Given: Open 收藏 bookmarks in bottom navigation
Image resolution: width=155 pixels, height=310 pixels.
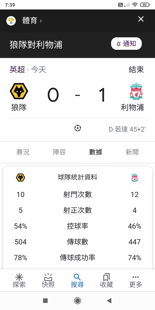Looking at the screenshot, I should pyautogui.click(x=107, y=281).
